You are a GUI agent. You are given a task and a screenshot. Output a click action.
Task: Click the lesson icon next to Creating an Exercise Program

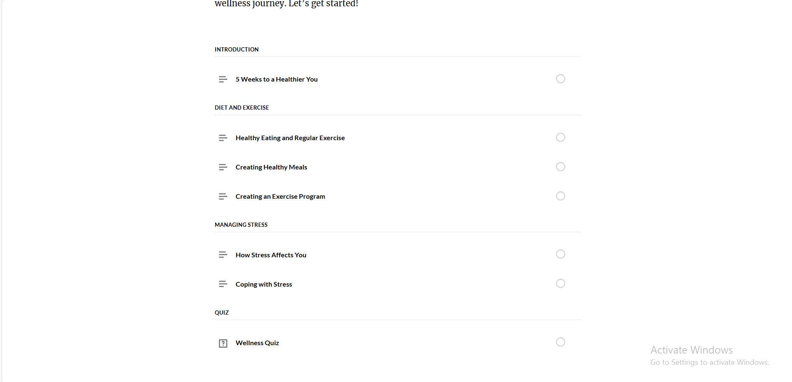(223, 196)
